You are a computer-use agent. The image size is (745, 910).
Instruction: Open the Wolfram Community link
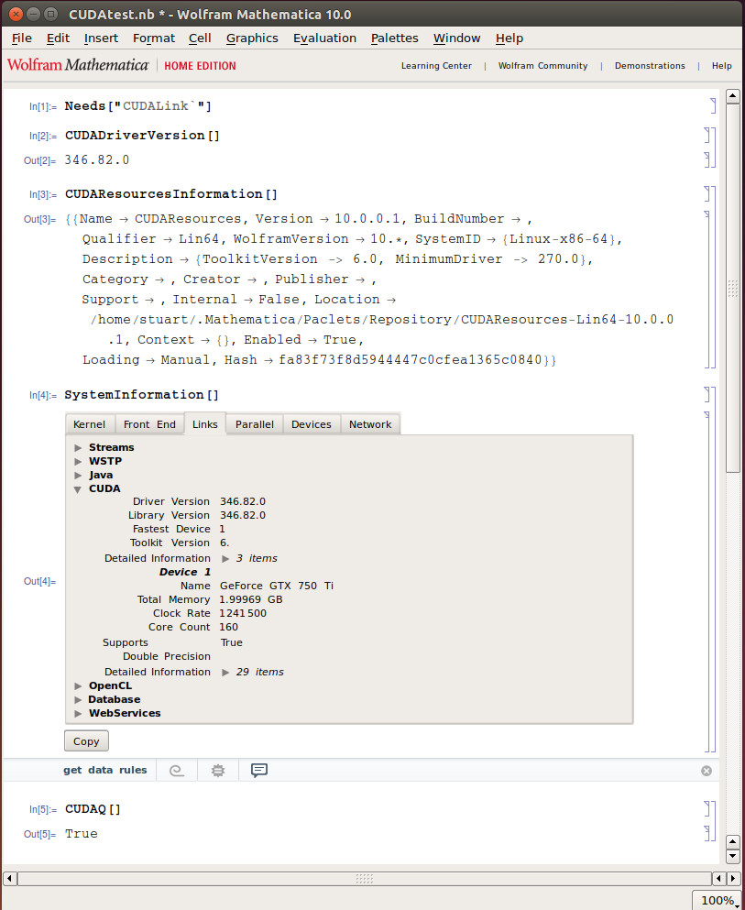pyautogui.click(x=542, y=66)
